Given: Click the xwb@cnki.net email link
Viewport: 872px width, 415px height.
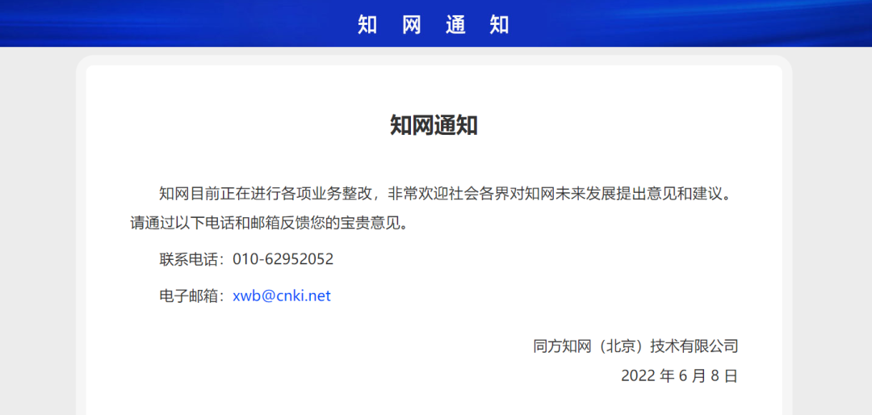Looking at the screenshot, I should (x=282, y=296).
